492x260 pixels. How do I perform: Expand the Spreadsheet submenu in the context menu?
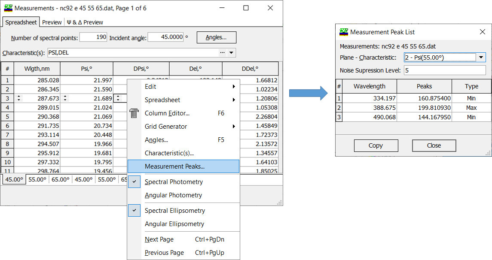pyautogui.click(x=183, y=100)
